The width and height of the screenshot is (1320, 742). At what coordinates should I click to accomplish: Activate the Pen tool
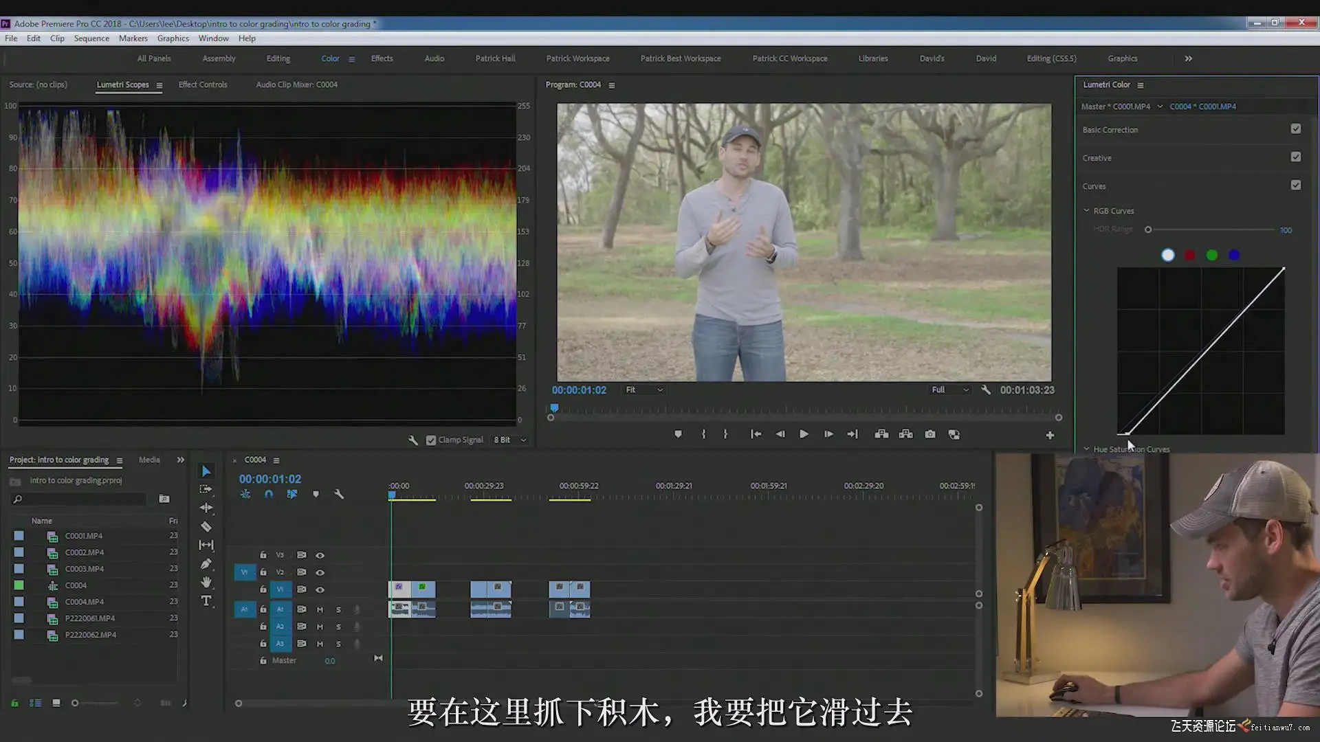[206, 563]
